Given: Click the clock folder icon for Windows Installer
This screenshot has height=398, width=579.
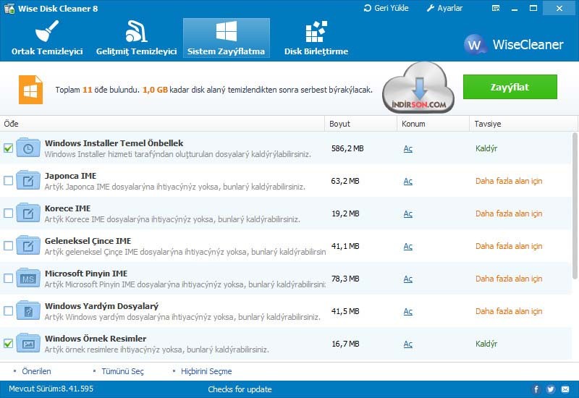Looking at the screenshot, I should [28, 148].
